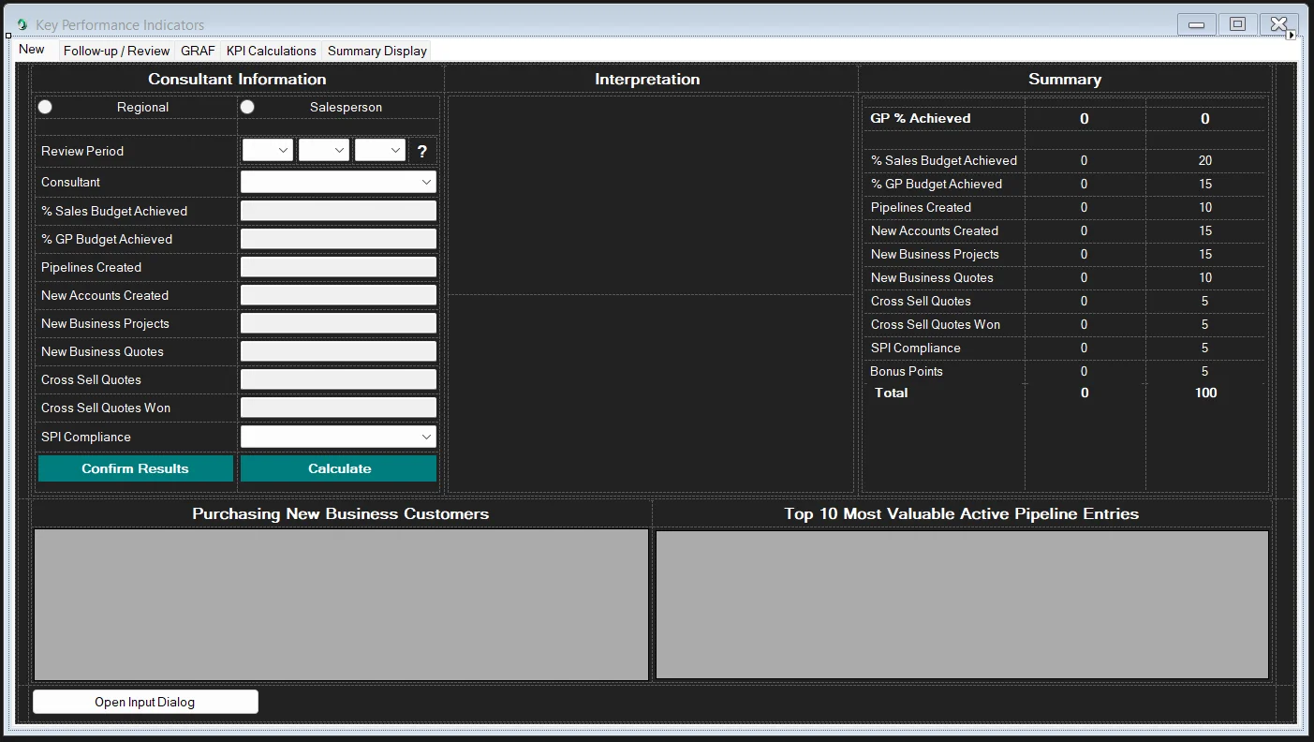This screenshot has height=742, width=1314.
Task: Click the Calculate button
Action: [x=339, y=468]
